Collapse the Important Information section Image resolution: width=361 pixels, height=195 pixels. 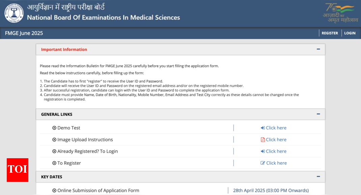[x=318, y=49]
